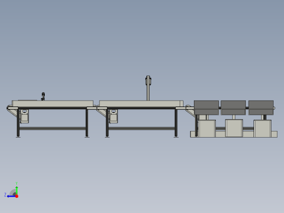Viewport: 284px width, 213px height.
Task: Click the blue Z axis arrow of triad
Action: point(11,196)
